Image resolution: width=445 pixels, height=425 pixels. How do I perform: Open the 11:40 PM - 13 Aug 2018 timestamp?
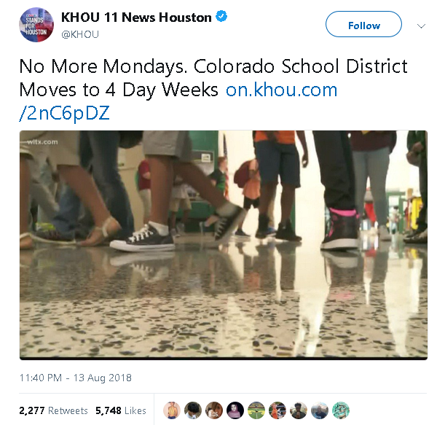click(x=76, y=378)
